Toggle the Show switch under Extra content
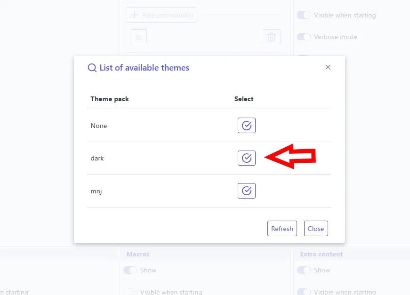Image resolution: width=410 pixels, height=295 pixels. point(304,270)
